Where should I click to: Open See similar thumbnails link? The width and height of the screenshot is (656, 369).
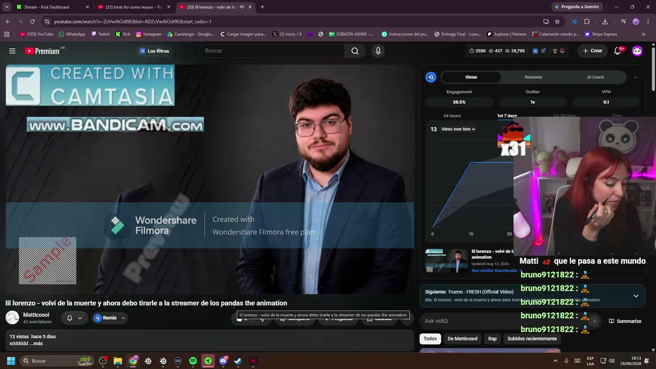[497, 271]
